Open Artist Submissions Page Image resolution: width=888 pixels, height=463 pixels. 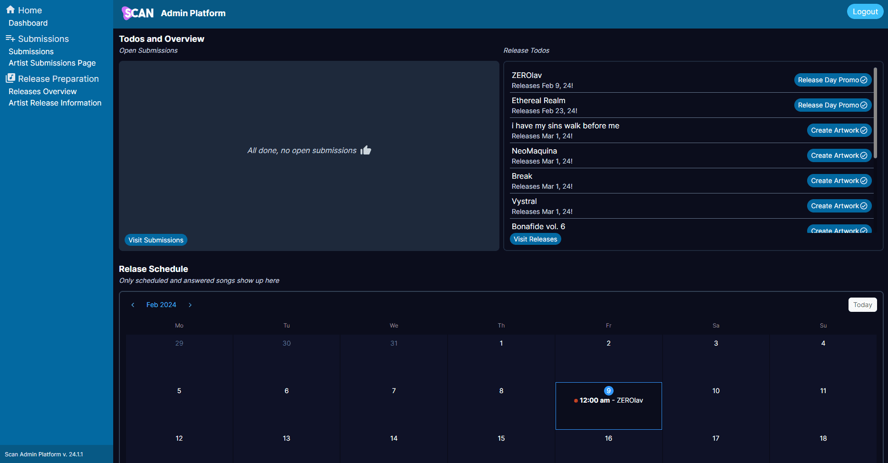coord(52,63)
